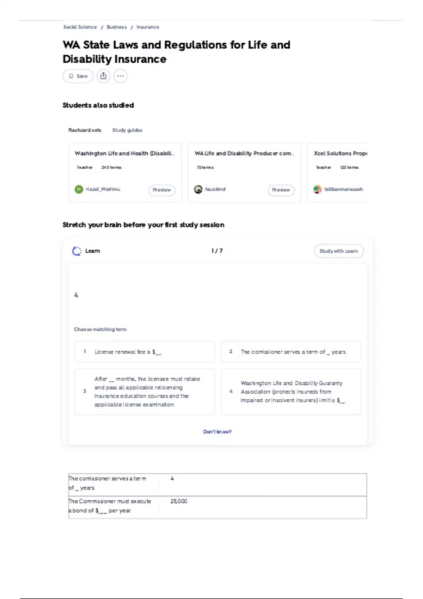
Task: Click hauskind's profile avatar
Action: click(198, 189)
